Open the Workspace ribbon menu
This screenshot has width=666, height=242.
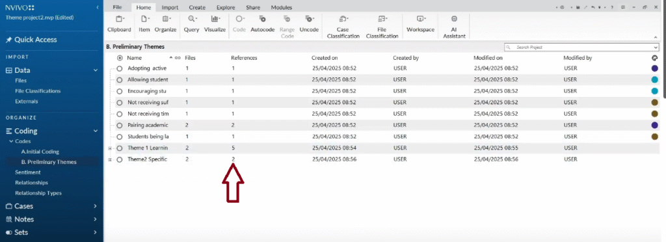coord(421,24)
